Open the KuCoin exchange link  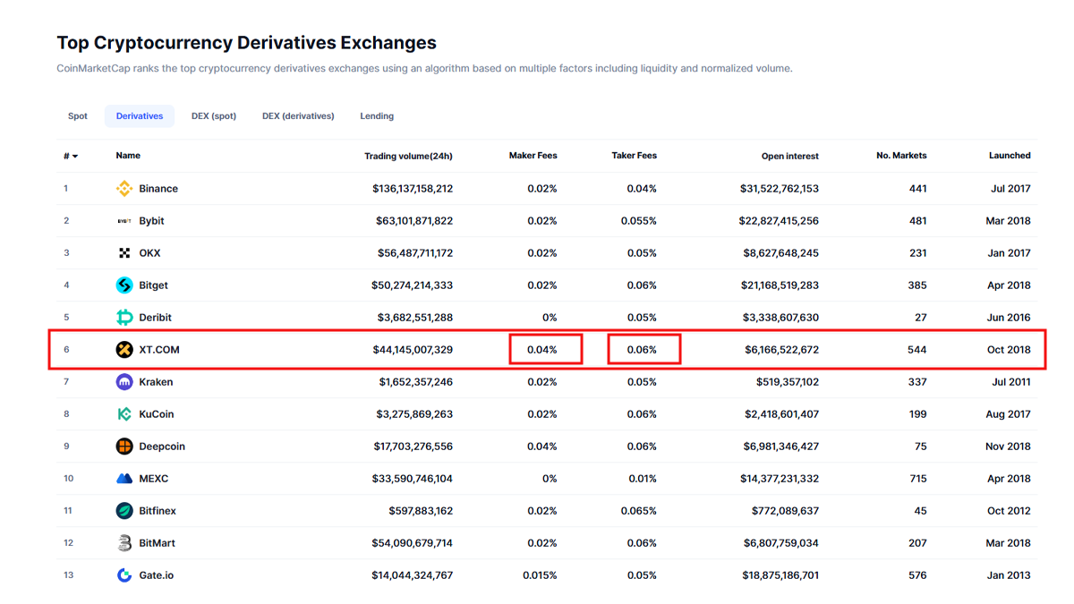157,414
